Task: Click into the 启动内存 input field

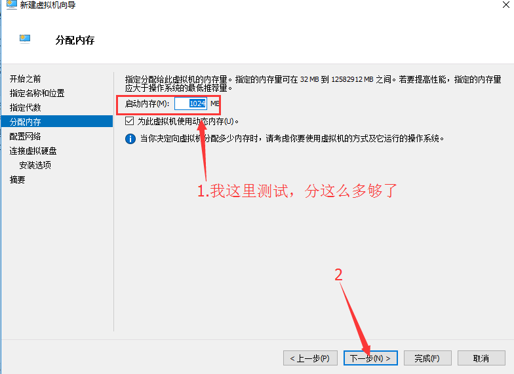Action: coord(191,103)
